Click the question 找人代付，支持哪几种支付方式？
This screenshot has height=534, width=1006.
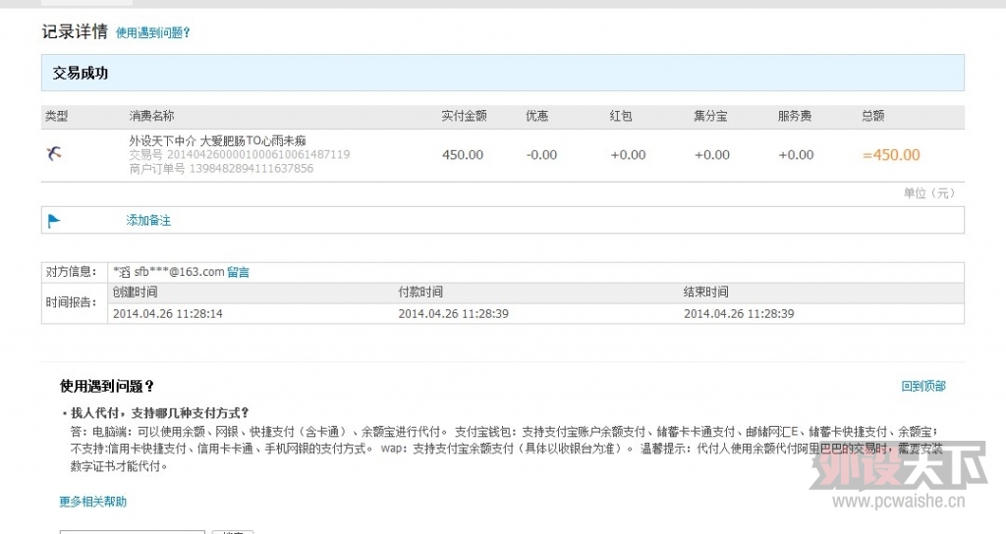point(158,413)
